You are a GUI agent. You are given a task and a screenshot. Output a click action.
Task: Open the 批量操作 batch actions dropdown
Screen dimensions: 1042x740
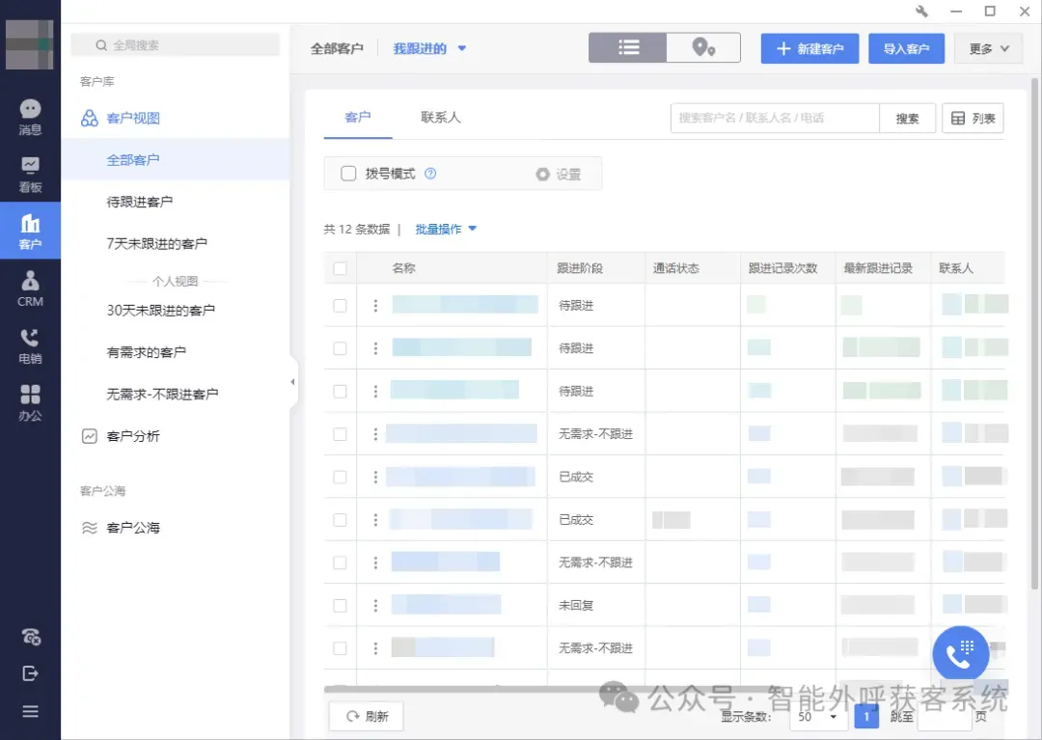pos(440,229)
